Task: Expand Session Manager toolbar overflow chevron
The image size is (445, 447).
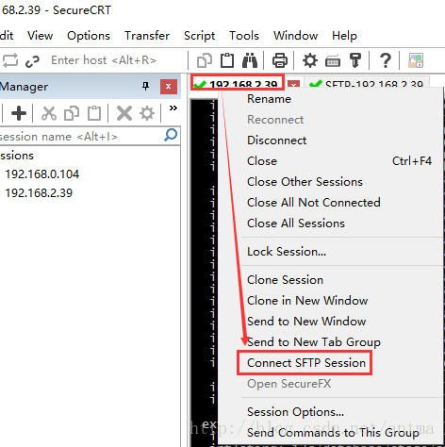Action: point(173,108)
